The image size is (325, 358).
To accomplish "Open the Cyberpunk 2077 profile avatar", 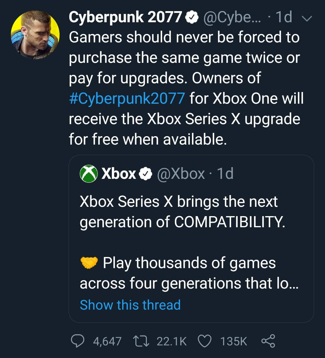I will click(35, 35).
